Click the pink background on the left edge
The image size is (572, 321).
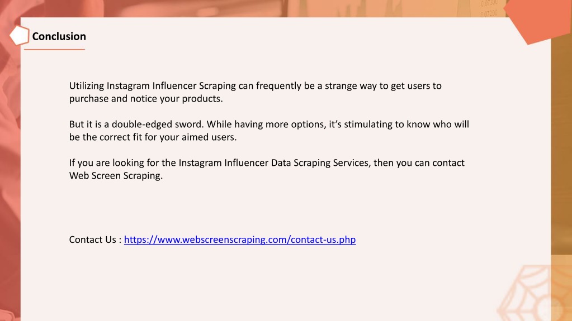10,175
